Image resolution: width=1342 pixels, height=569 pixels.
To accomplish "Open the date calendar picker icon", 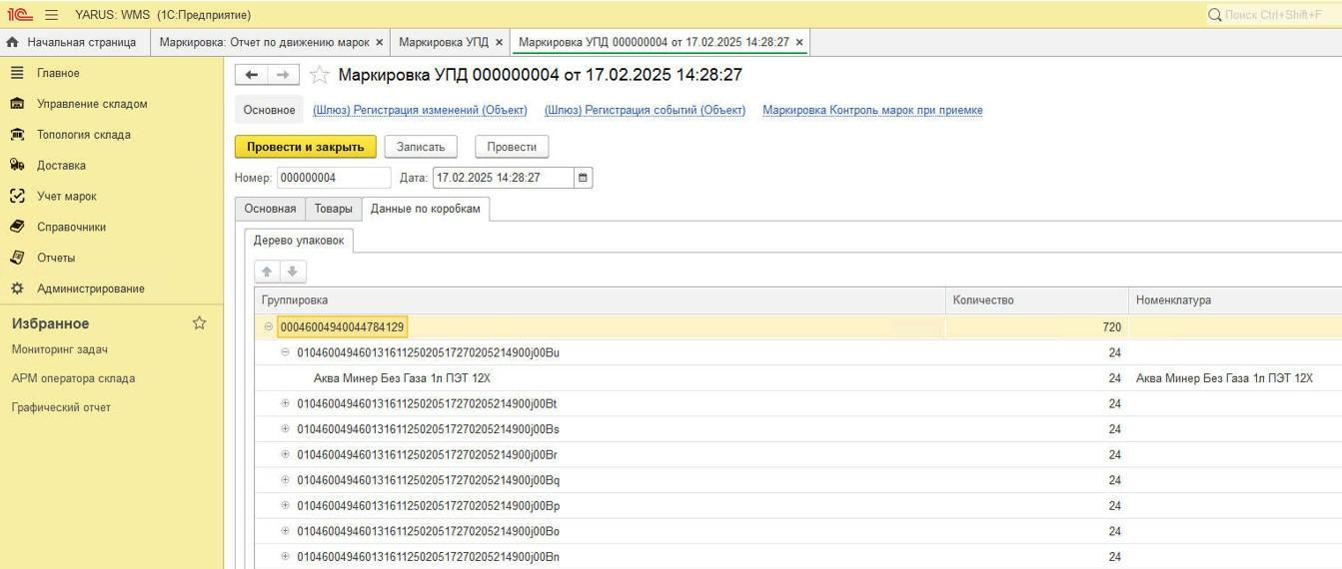I will coord(584,178).
